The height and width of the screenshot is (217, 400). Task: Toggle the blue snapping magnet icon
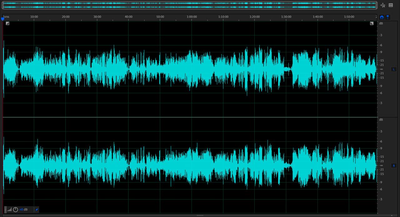click(x=382, y=17)
